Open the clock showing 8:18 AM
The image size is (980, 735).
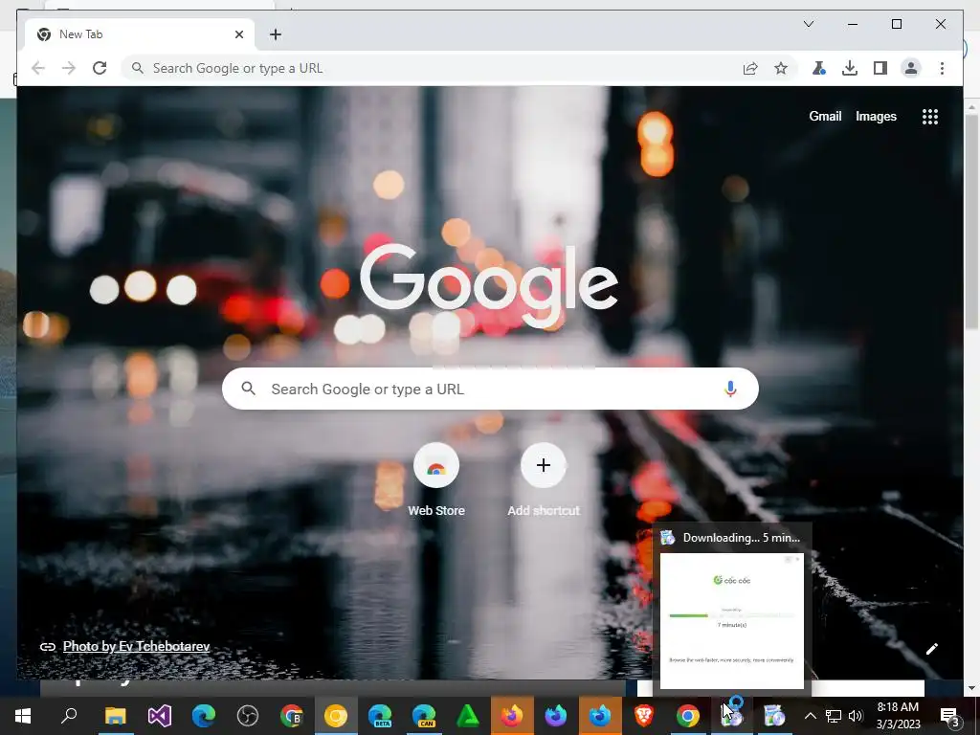point(898,716)
